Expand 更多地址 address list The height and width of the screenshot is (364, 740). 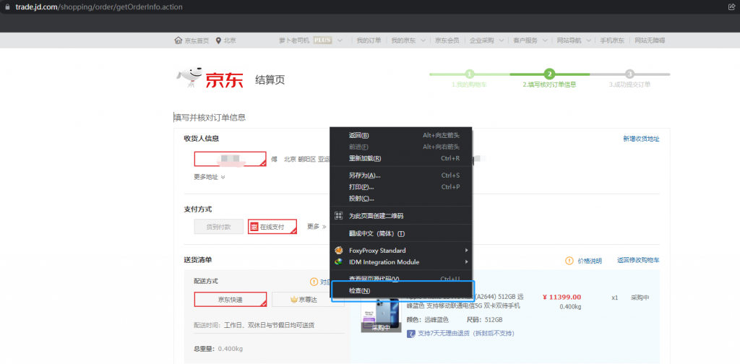[x=210, y=177]
